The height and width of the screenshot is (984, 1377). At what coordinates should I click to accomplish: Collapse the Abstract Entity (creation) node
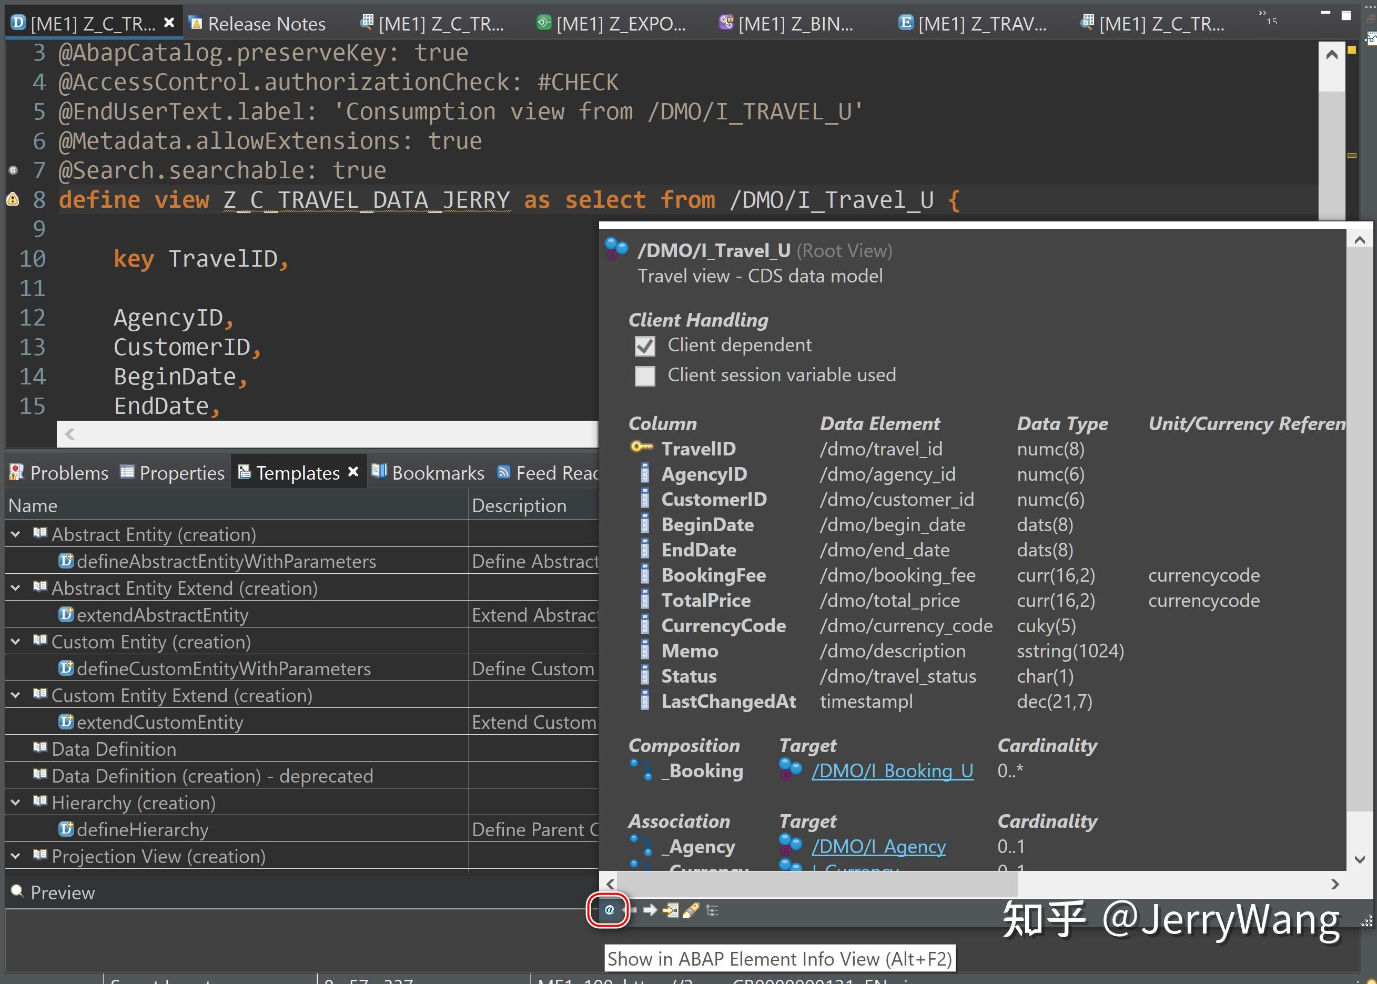[x=15, y=534]
